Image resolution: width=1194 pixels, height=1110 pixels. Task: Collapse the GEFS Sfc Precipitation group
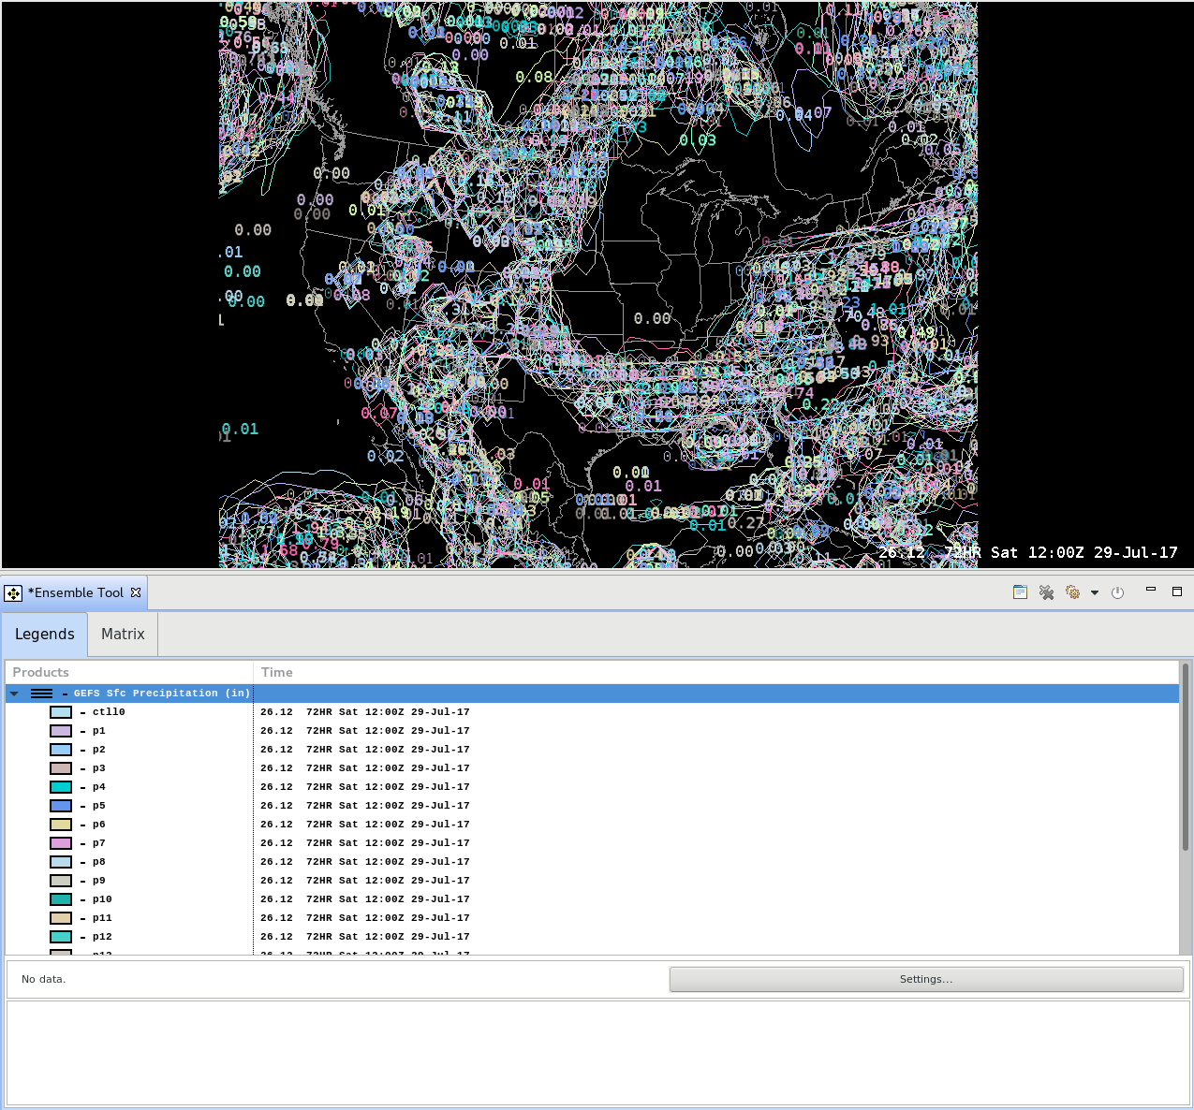pos(14,694)
